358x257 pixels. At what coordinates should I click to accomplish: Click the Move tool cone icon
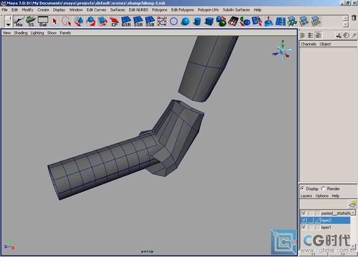point(79,21)
